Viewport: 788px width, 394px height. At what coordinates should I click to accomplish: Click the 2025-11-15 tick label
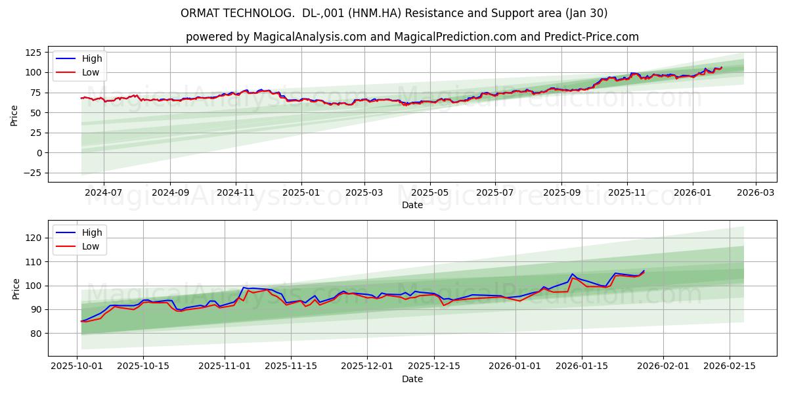click(x=291, y=366)
